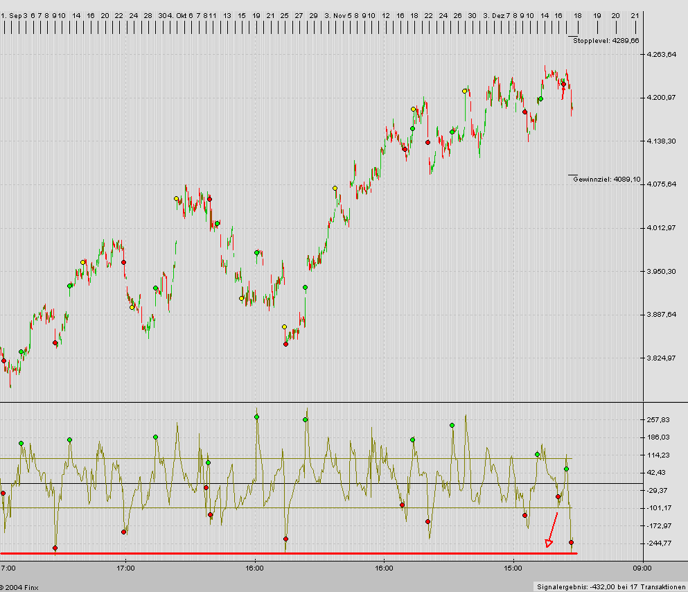This screenshot has height=592, width=688.
Task: Click red oscillator marker at Sep 22 trough
Action: (x=124, y=532)
